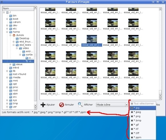Click the thumbnail pane vertical scrollbar handle
This screenshot has height=140, width=166.
pos(160,92)
